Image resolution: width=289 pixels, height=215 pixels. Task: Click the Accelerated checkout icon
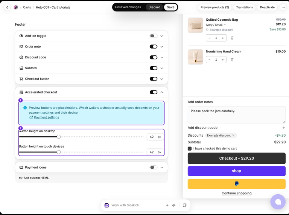click(21, 92)
